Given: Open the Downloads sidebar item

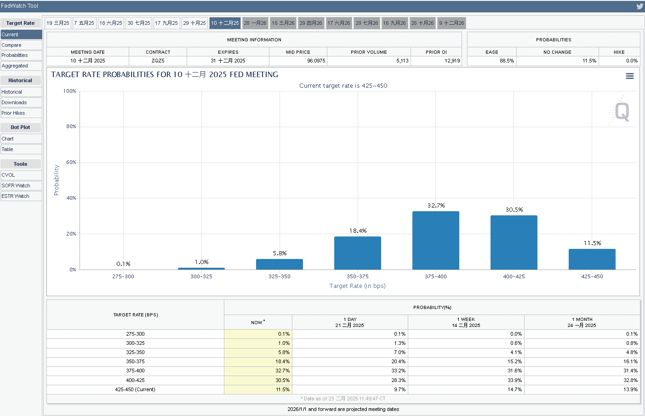Looking at the screenshot, I should (x=21, y=102).
